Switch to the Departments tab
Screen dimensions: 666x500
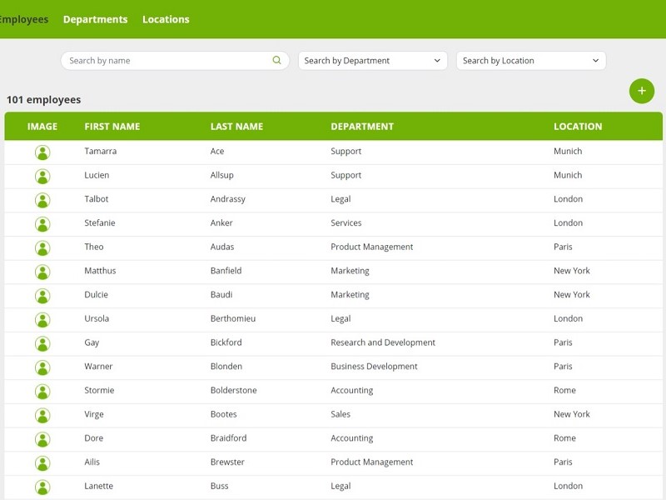tap(95, 19)
